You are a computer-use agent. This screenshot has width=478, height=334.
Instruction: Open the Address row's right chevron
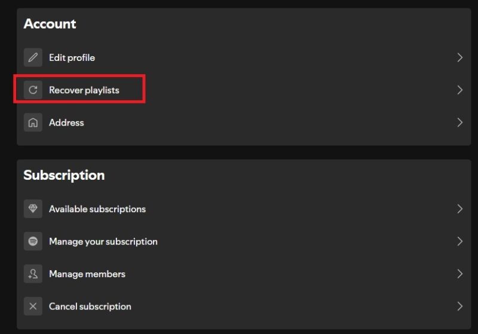coord(459,122)
